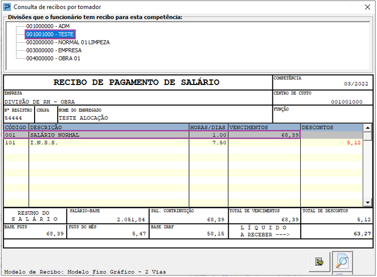This screenshot has width=377, height=277.
Task: Click the 1.00 hours value
Action: 219,135
